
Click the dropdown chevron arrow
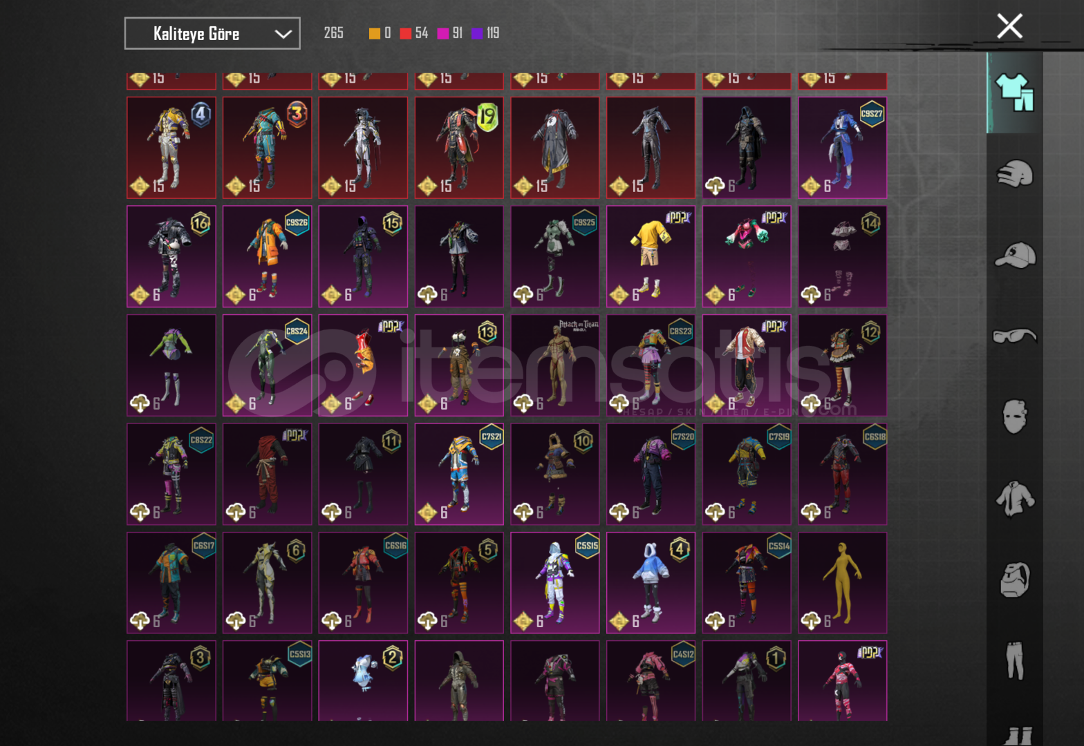[x=283, y=34]
